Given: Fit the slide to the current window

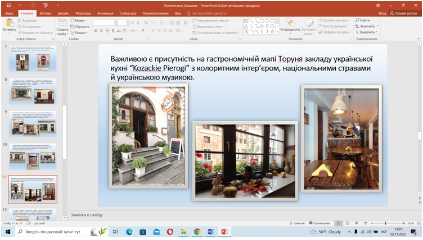Looking at the screenshot, I should pos(418,223).
